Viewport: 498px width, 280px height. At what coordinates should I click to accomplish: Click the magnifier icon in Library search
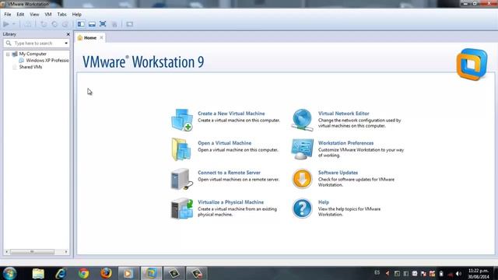(9, 44)
